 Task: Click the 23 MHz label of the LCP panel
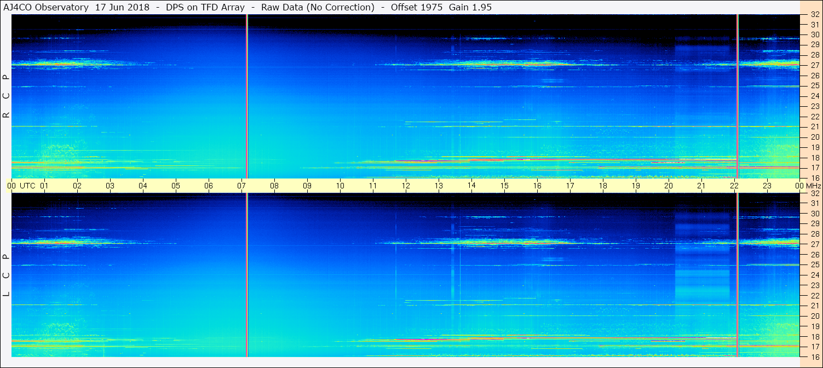[815, 285]
